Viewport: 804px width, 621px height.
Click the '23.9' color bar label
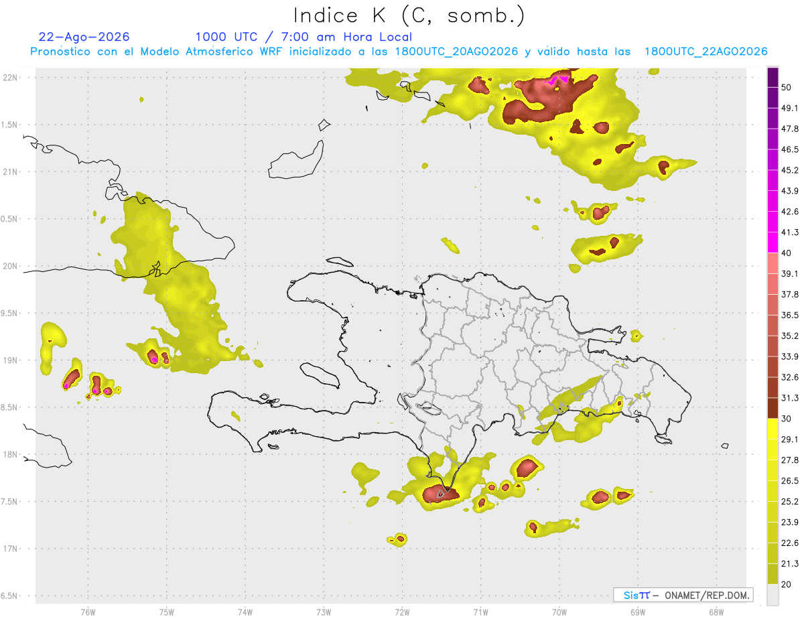click(x=790, y=523)
